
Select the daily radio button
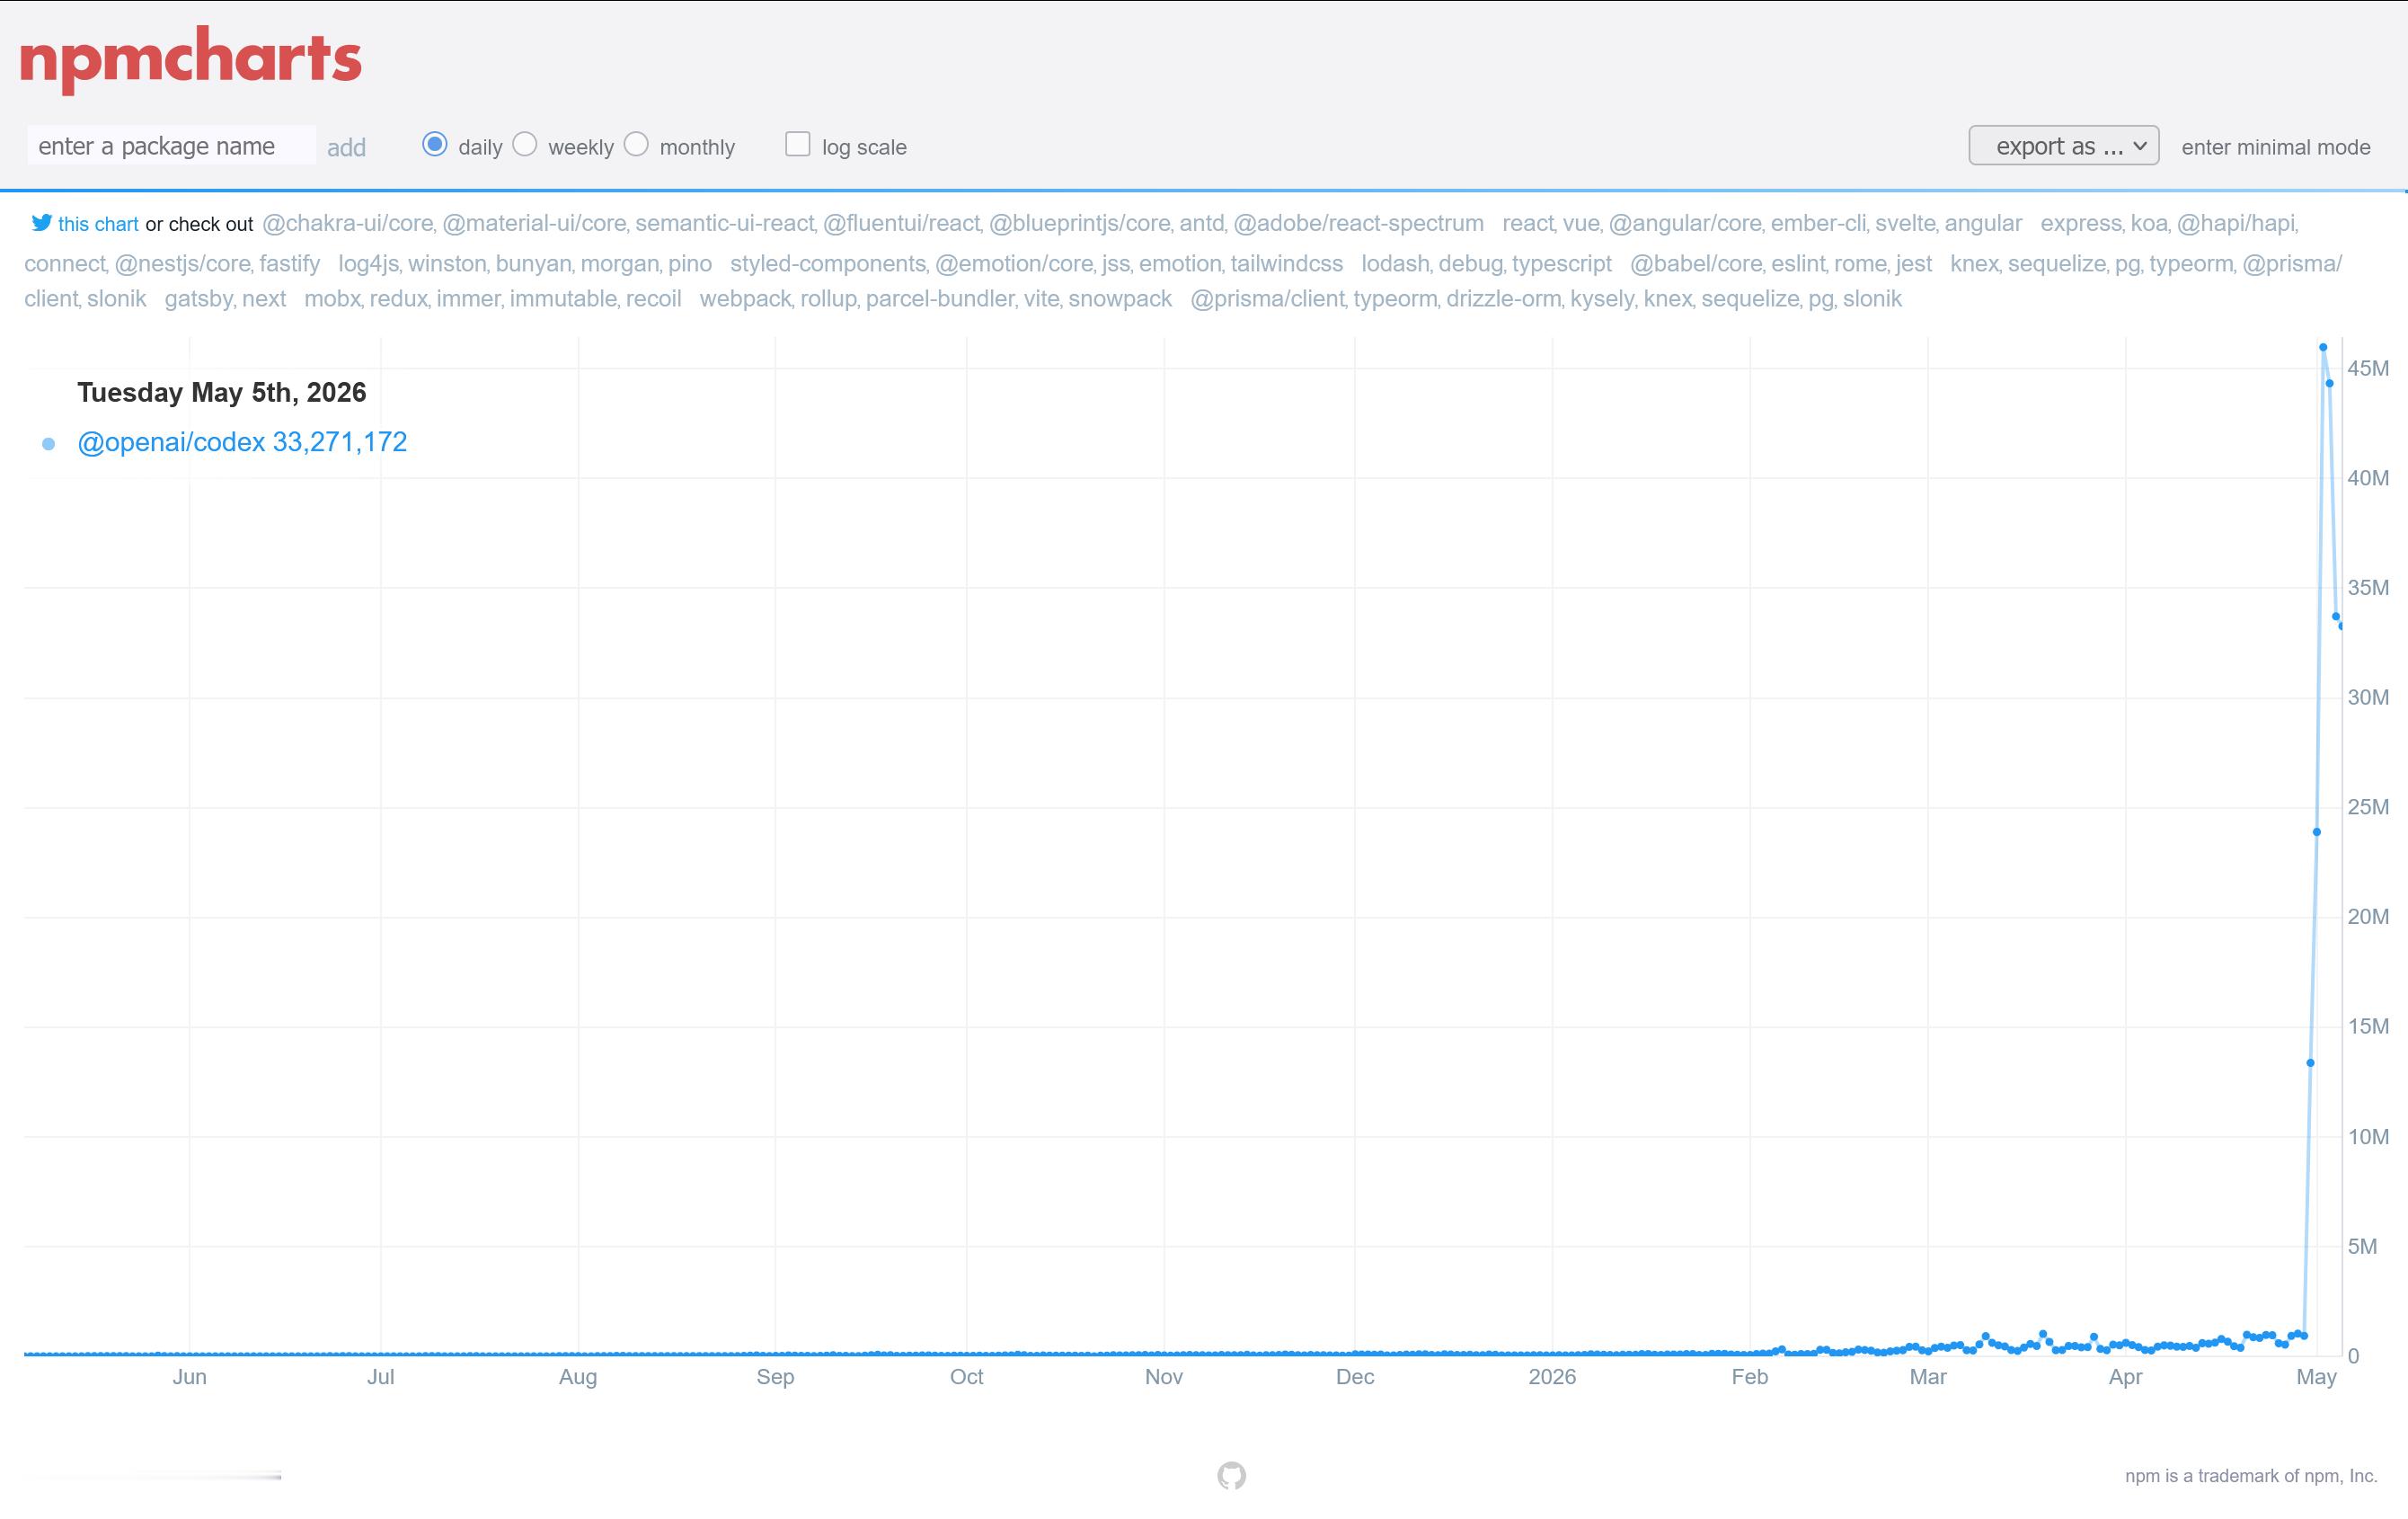click(x=435, y=145)
